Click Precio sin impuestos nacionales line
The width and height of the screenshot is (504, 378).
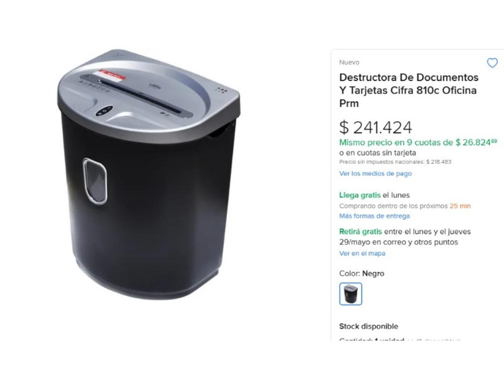(x=395, y=162)
